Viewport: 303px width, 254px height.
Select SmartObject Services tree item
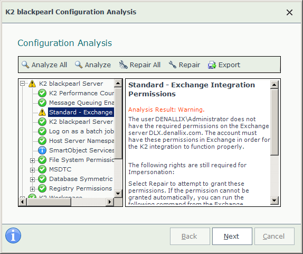[x=81, y=150]
